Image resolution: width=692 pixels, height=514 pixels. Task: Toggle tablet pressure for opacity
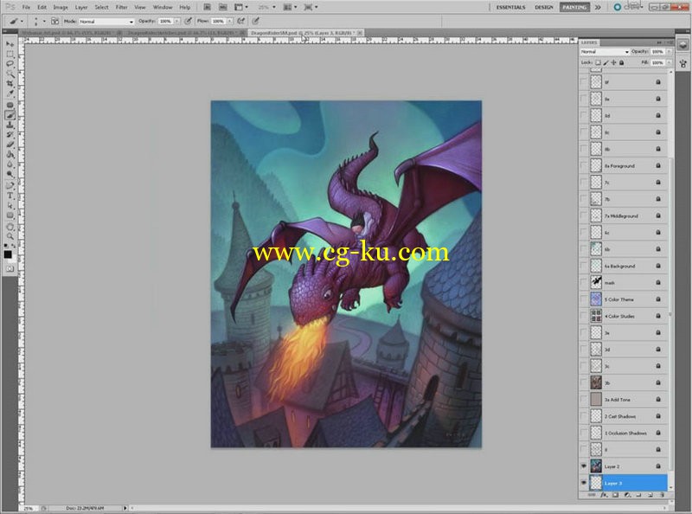189,21
